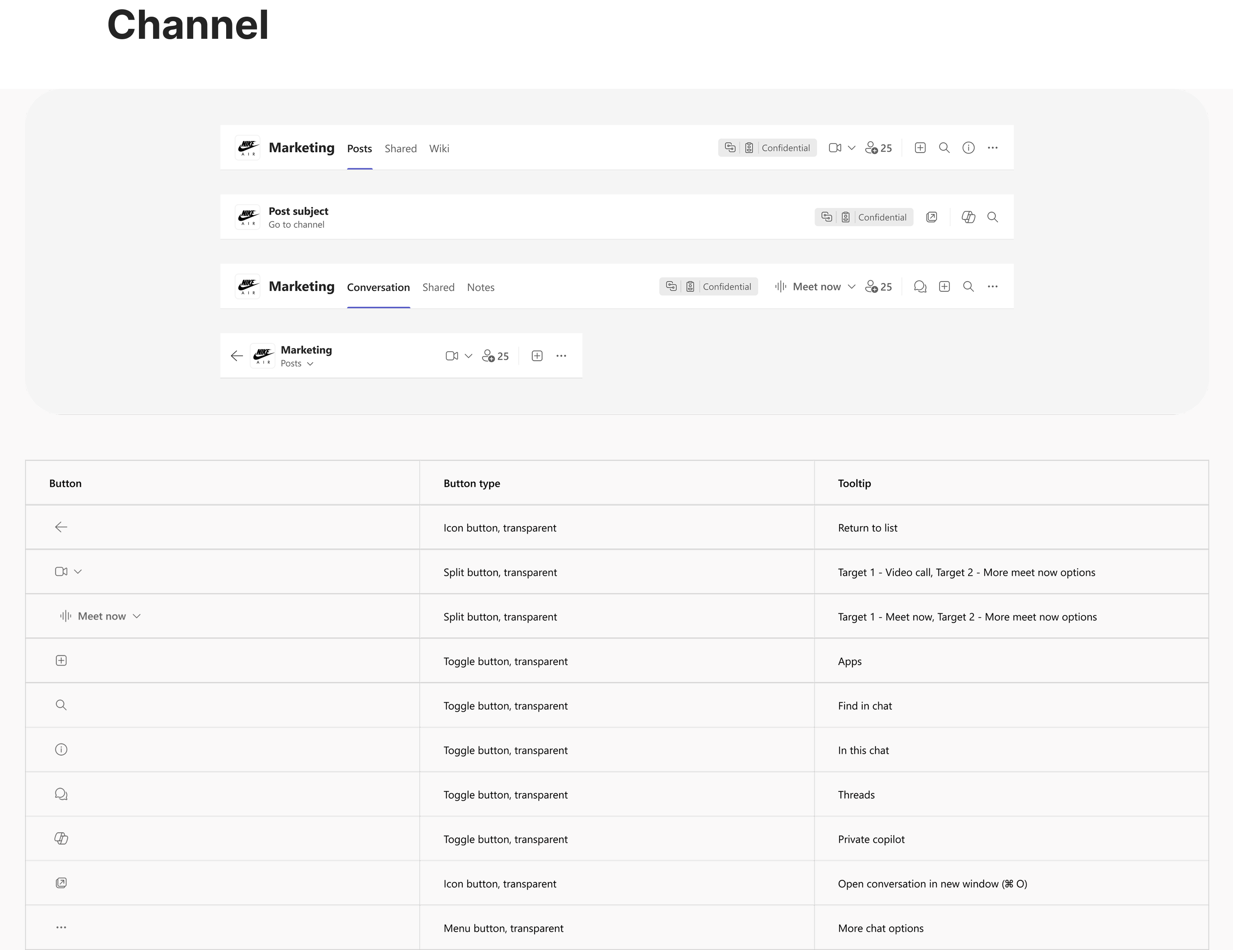Viewport: 1233px width, 950px height.
Task: Click the search icon in the Posts header
Action: point(944,148)
